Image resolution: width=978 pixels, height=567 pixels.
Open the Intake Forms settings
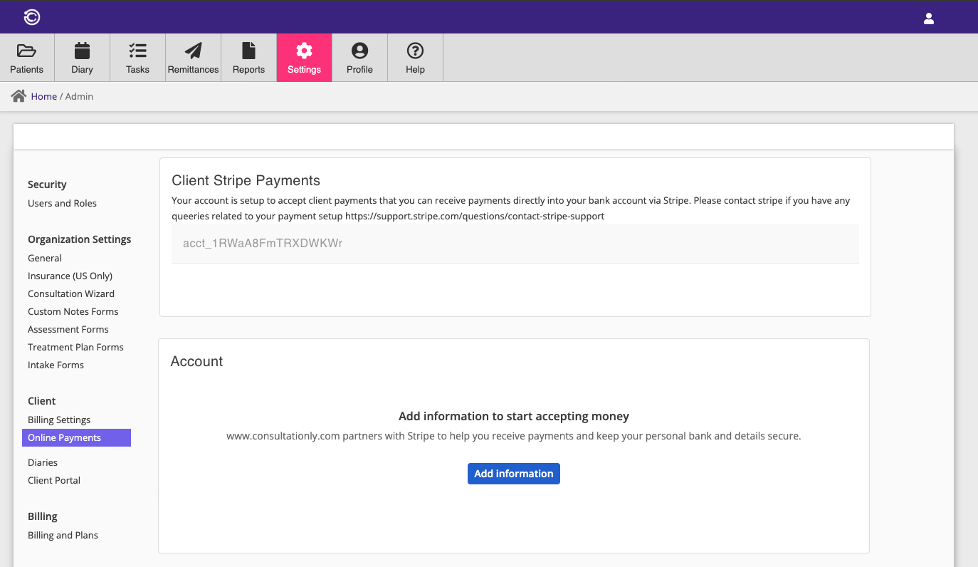pyautogui.click(x=56, y=365)
